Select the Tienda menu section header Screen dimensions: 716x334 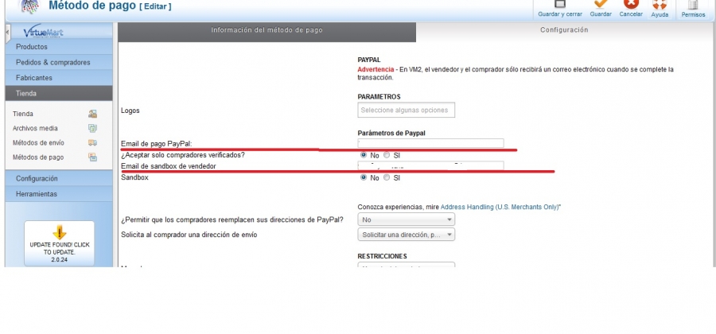click(x=59, y=93)
